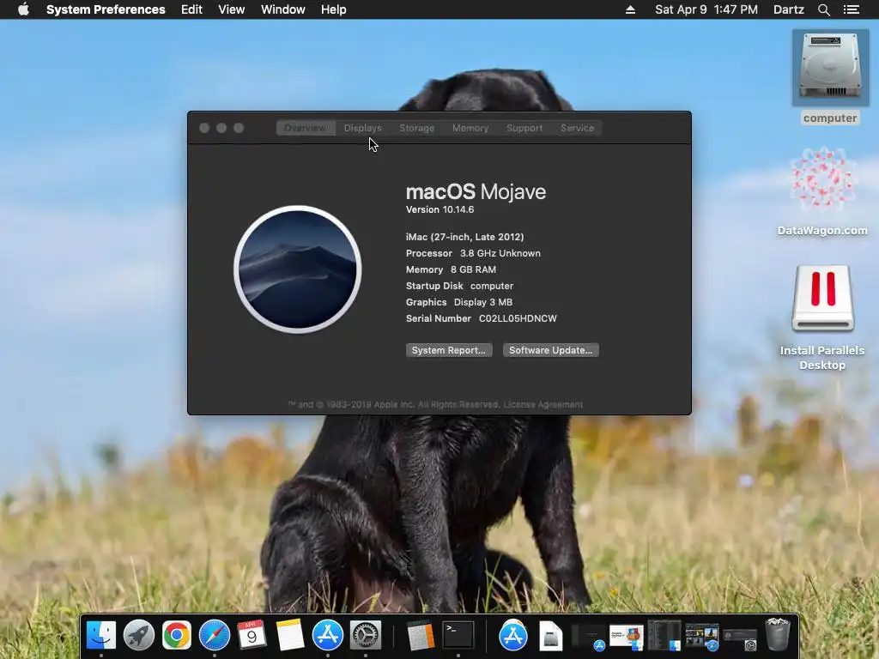Open the Calculator-style spreadsheet icon in Dock
The width and height of the screenshot is (879, 659).
(421, 635)
